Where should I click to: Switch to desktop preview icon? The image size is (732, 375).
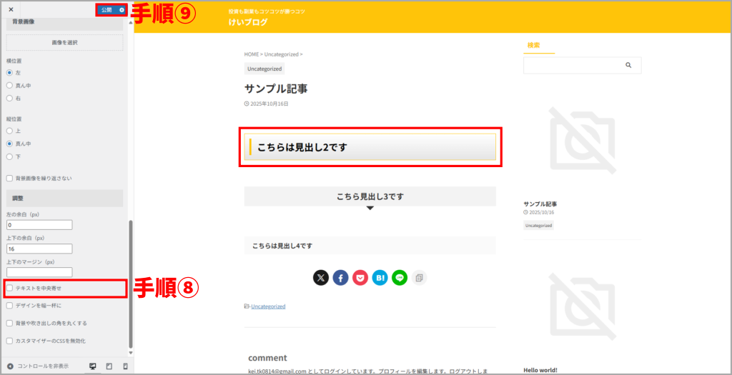tap(92, 366)
